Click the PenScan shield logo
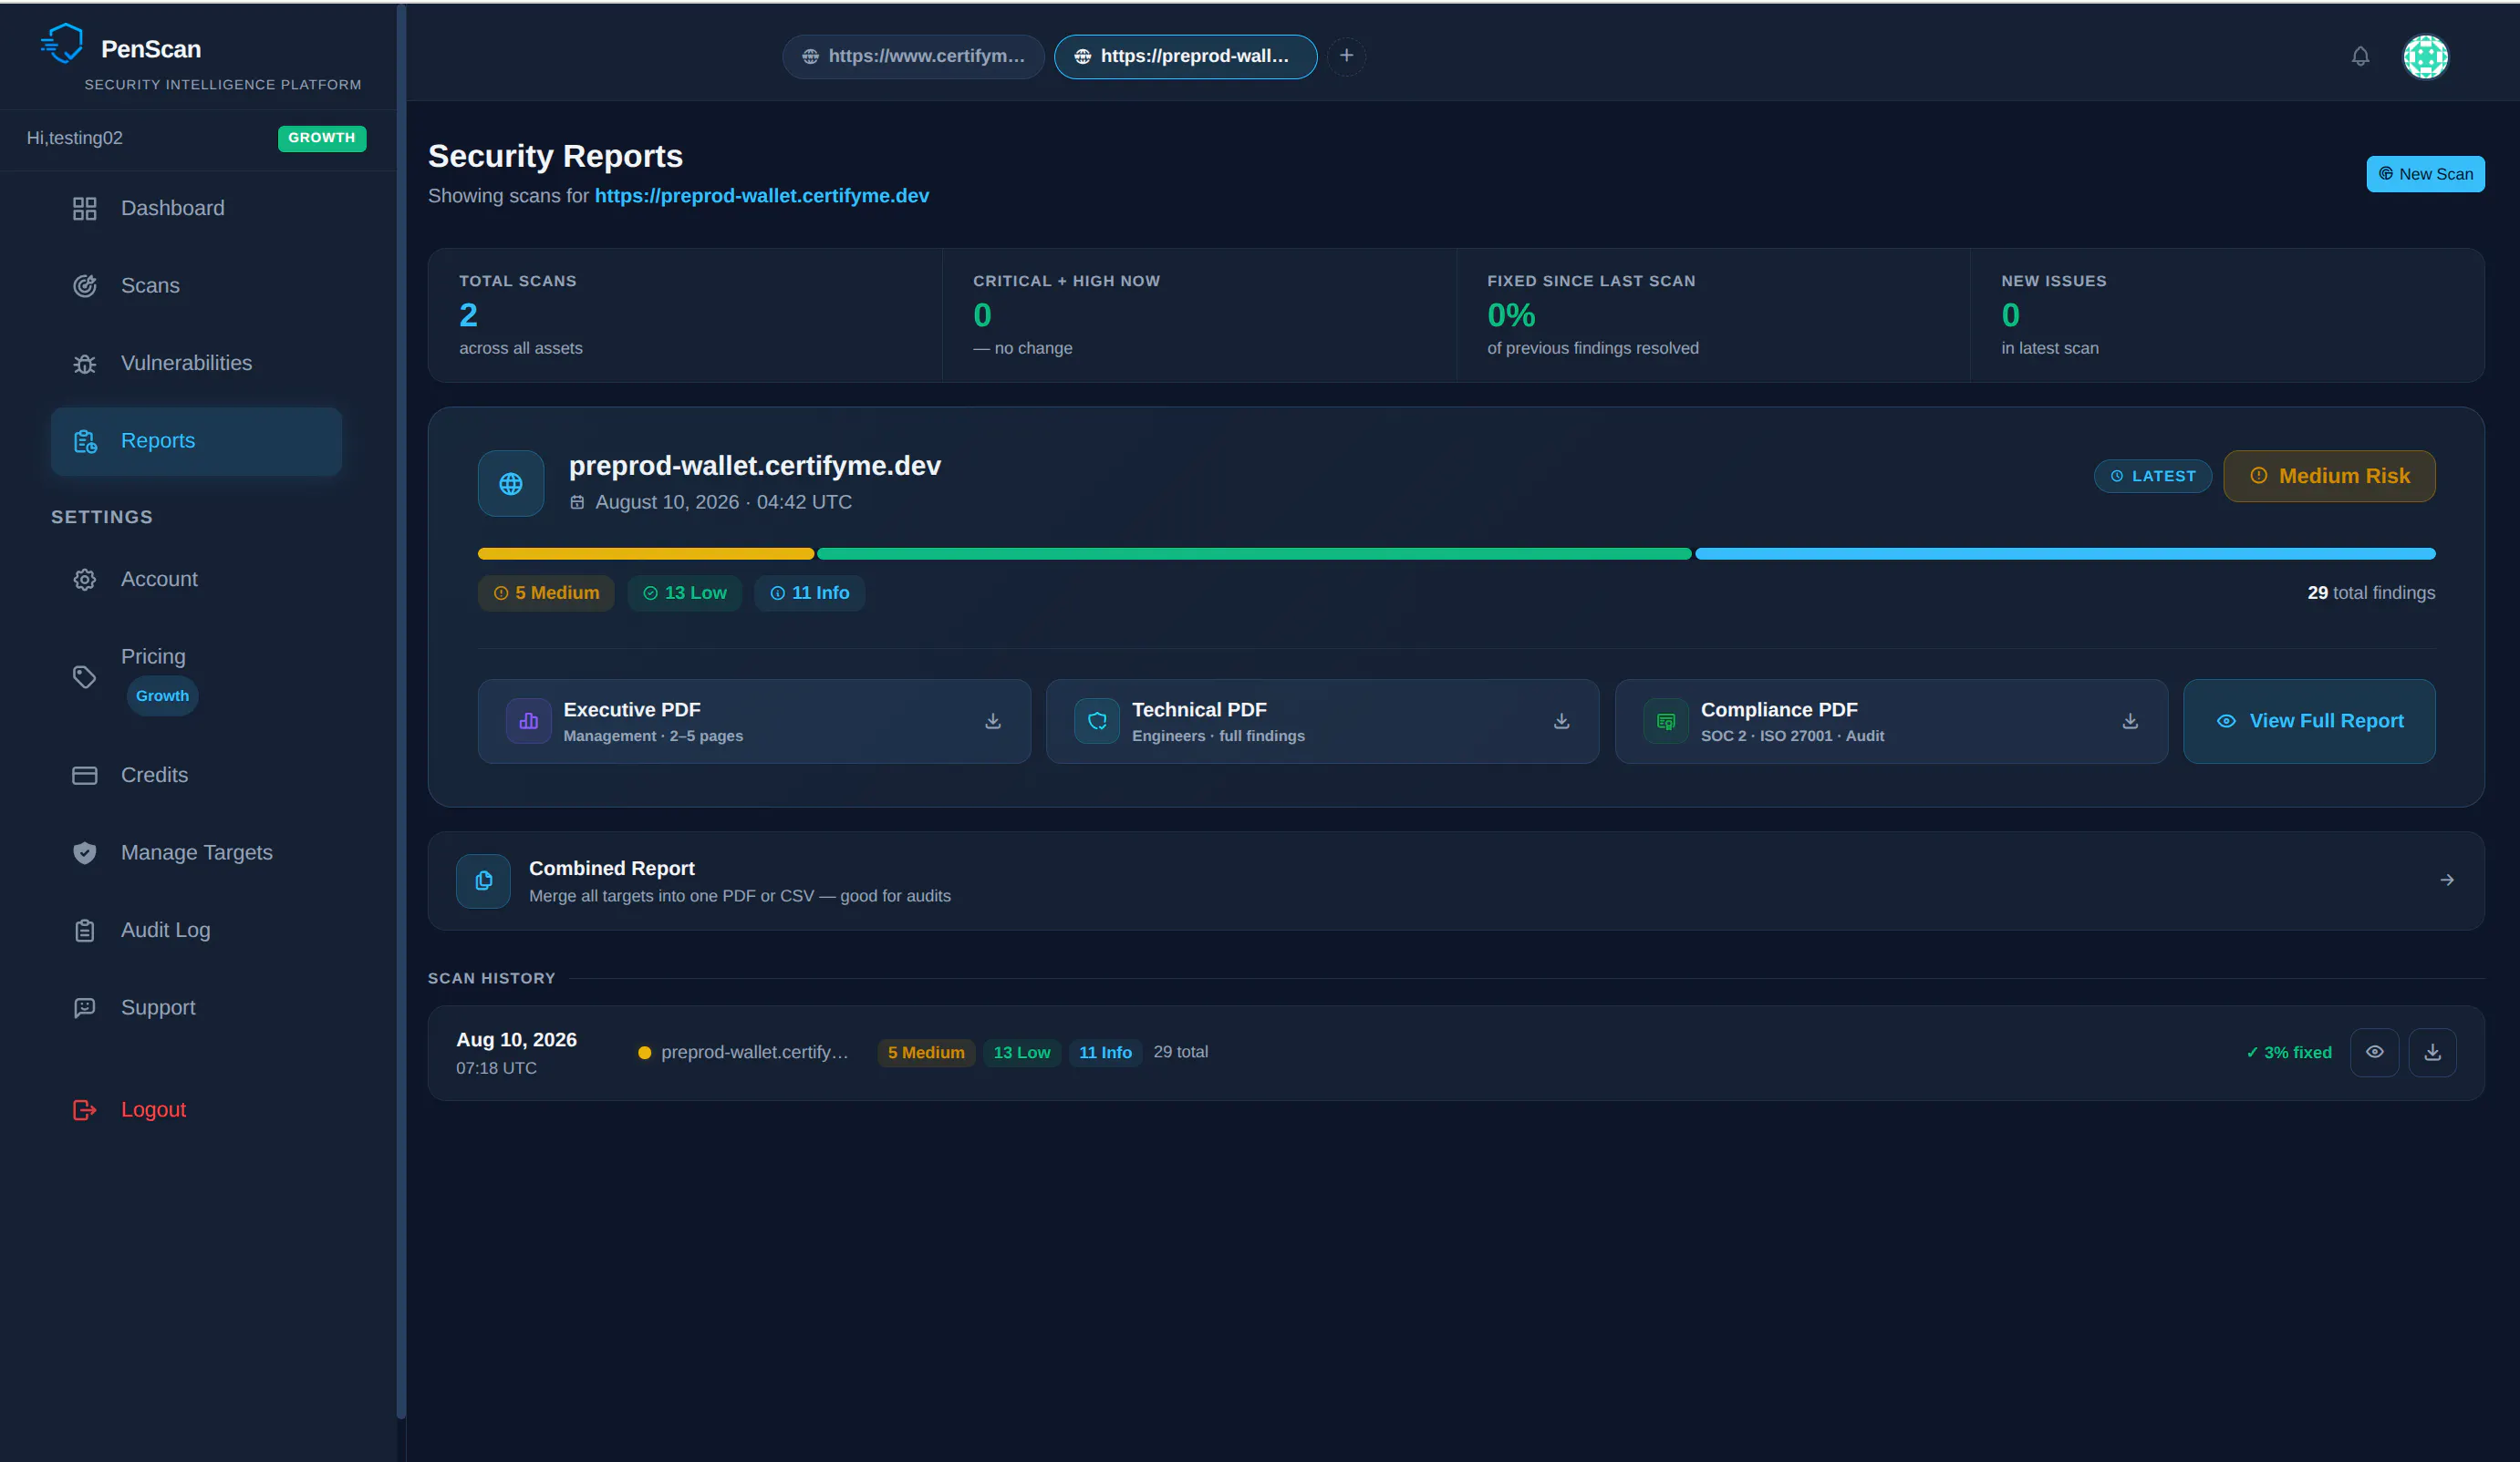This screenshot has height=1462, width=2520. pyautogui.click(x=62, y=44)
